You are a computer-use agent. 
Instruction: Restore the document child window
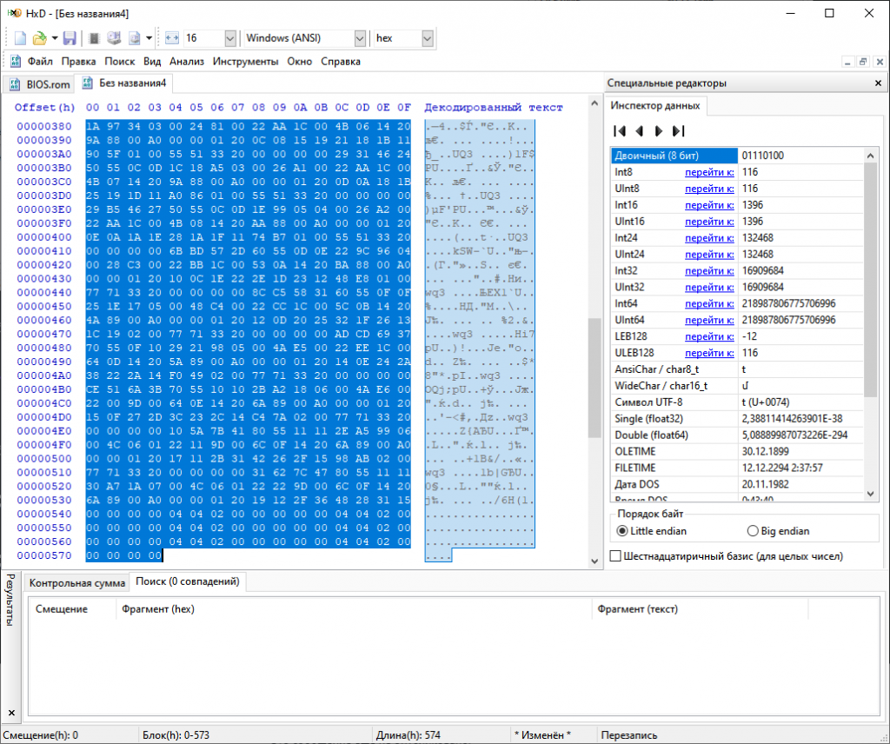tap(863, 62)
